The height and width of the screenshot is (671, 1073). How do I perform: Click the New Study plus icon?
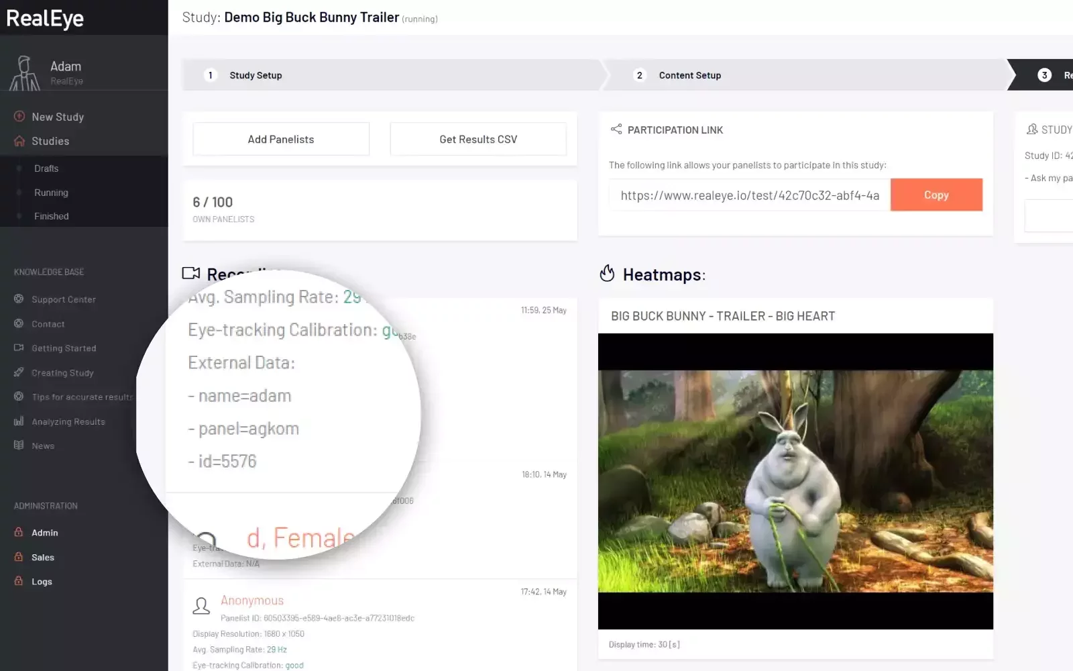pyautogui.click(x=19, y=116)
